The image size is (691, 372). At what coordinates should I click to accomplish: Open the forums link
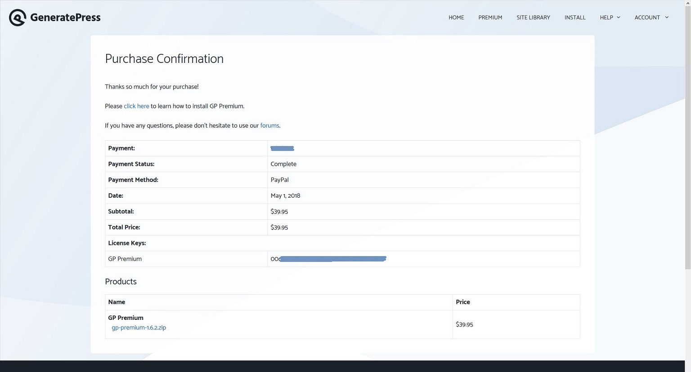point(269,126)
